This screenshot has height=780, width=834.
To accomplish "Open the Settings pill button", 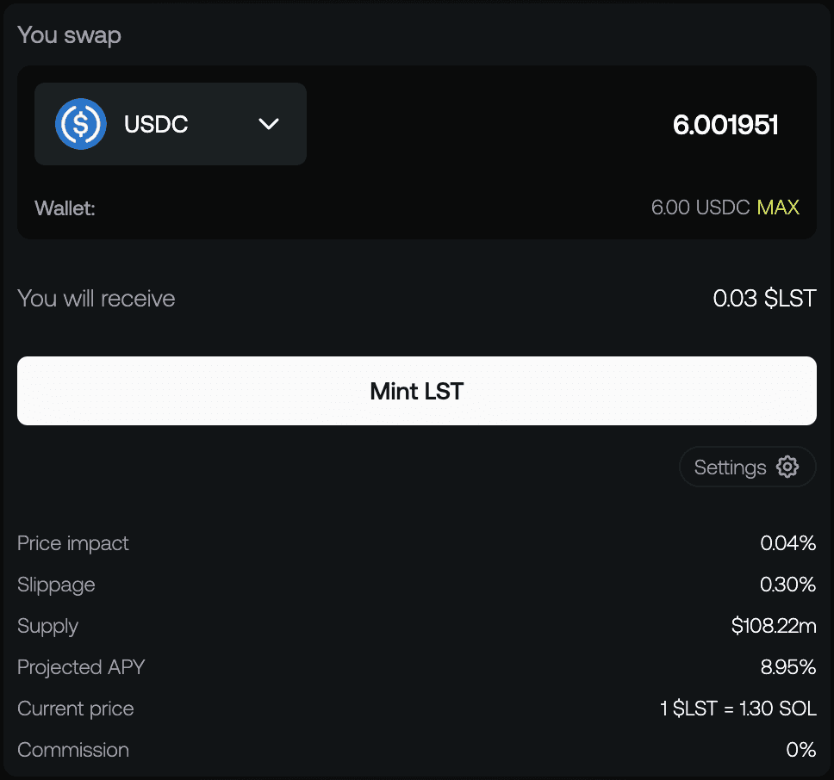I will point(747,467).
